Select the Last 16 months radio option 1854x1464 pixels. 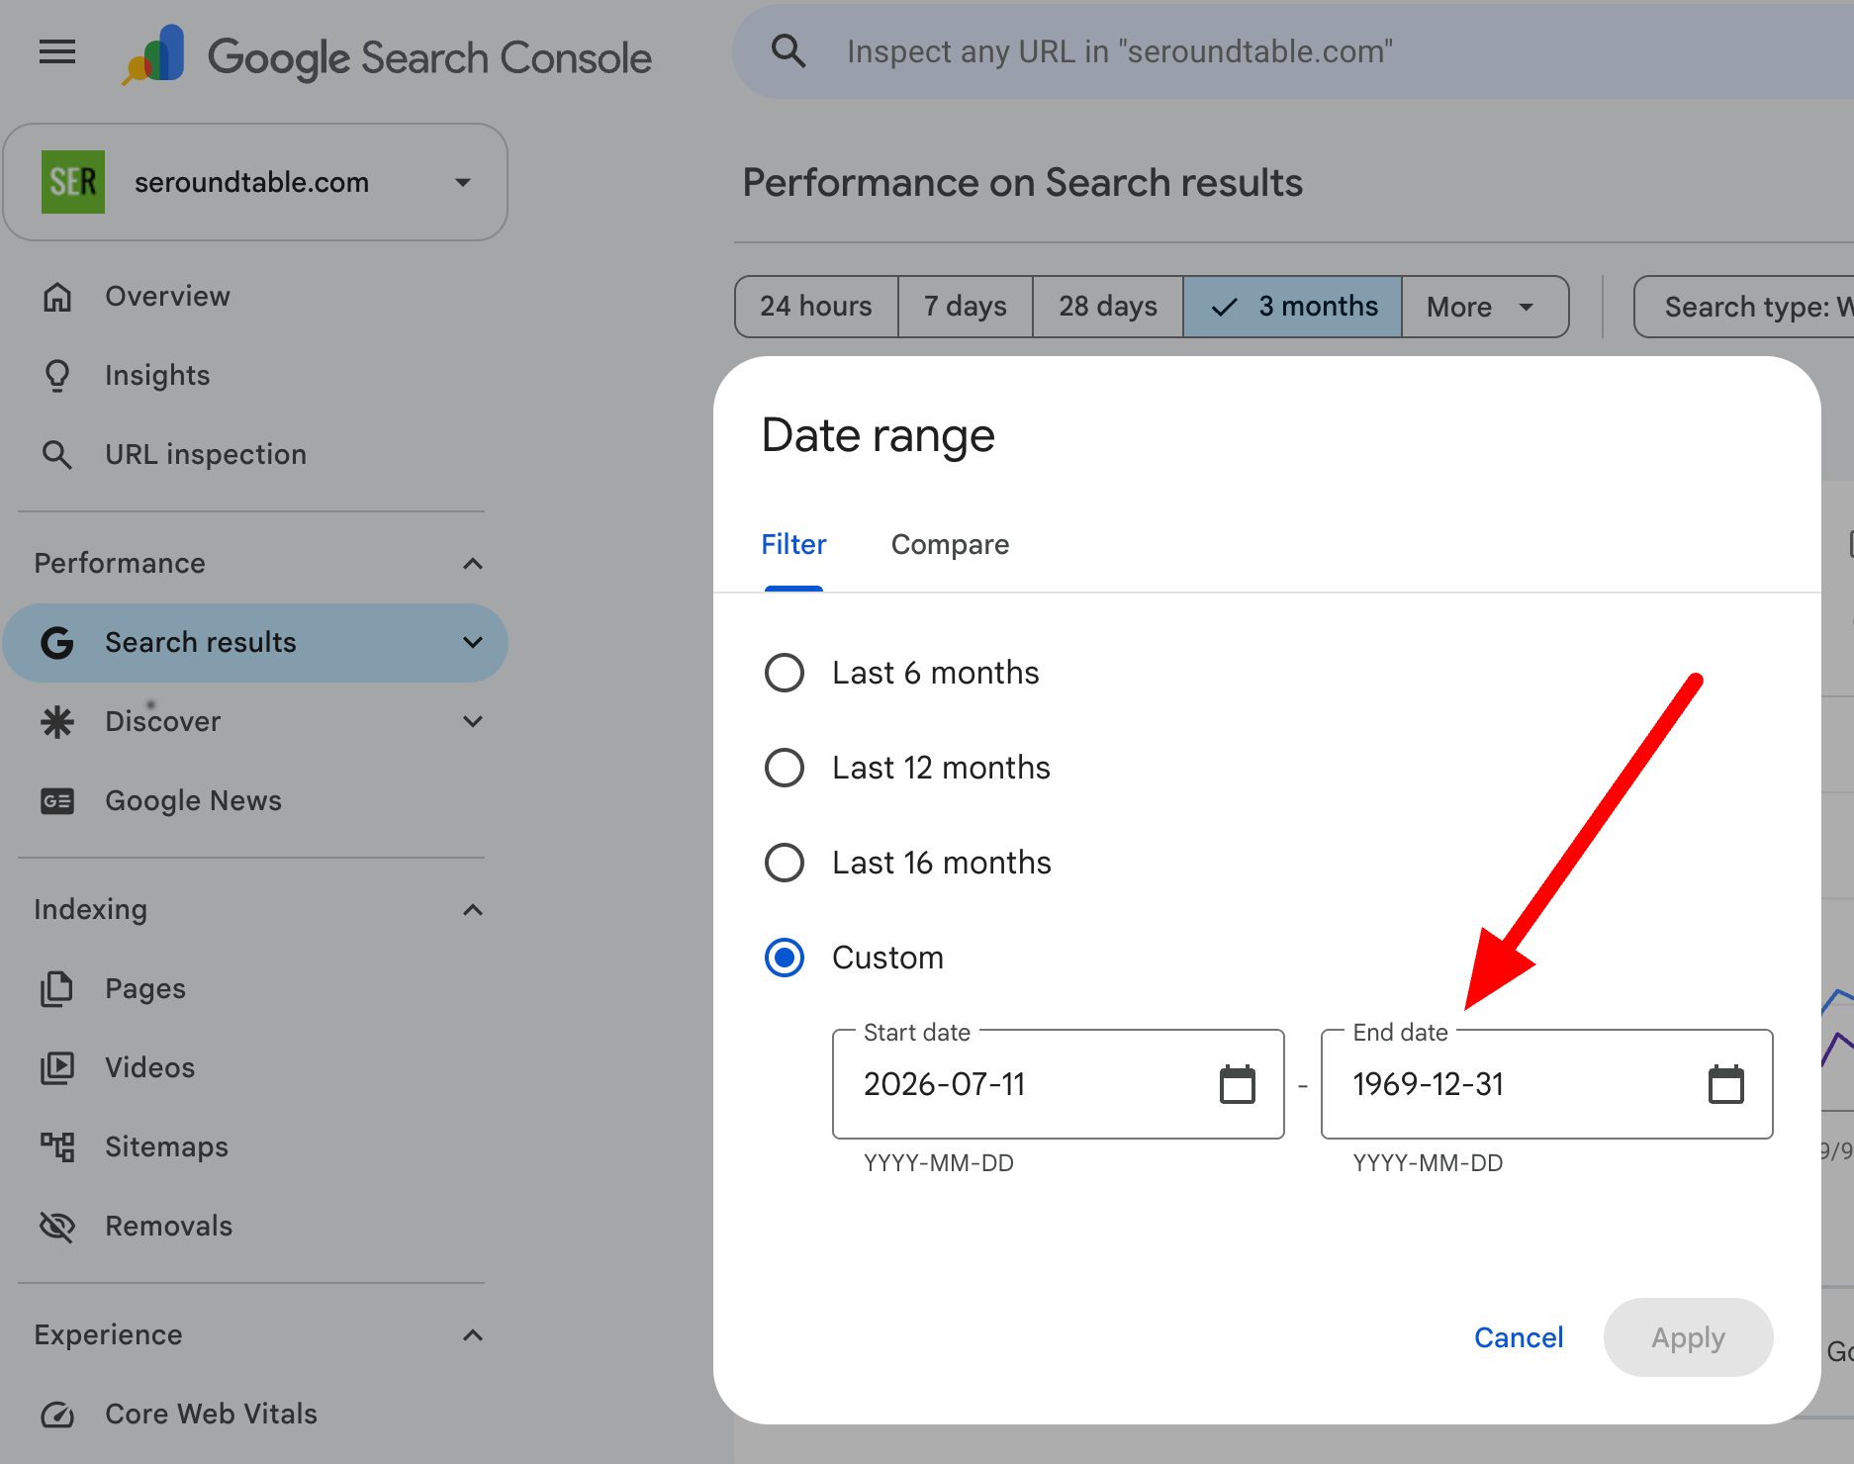click(x=785, y=863)
